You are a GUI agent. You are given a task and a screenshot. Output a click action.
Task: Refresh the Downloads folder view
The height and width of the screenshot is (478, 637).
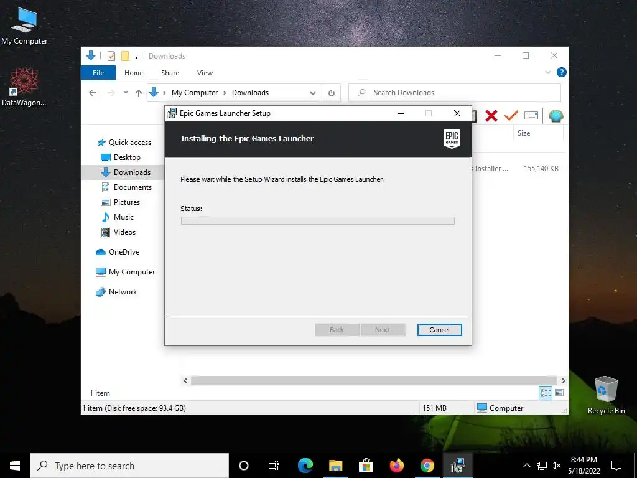(x=332, y=93)
